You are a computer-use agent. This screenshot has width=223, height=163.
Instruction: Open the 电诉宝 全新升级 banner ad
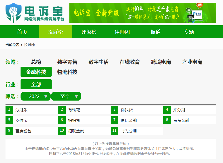coord(143,13)
